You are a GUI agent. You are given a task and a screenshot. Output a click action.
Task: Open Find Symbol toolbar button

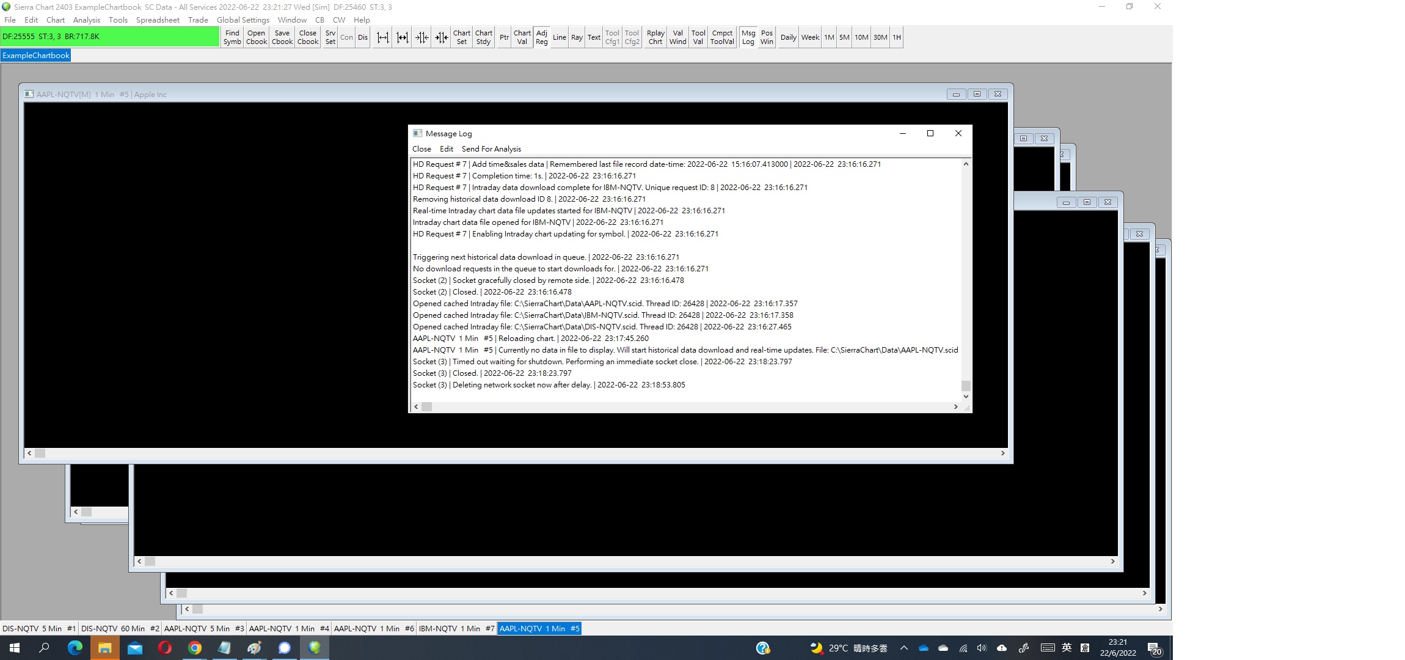click(232, 37)
